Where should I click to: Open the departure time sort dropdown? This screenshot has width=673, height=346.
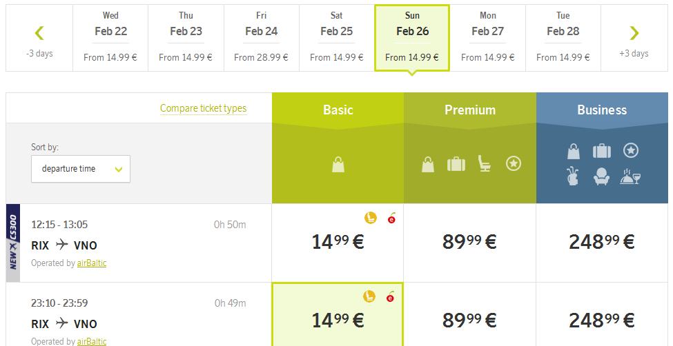click(81, 169)
